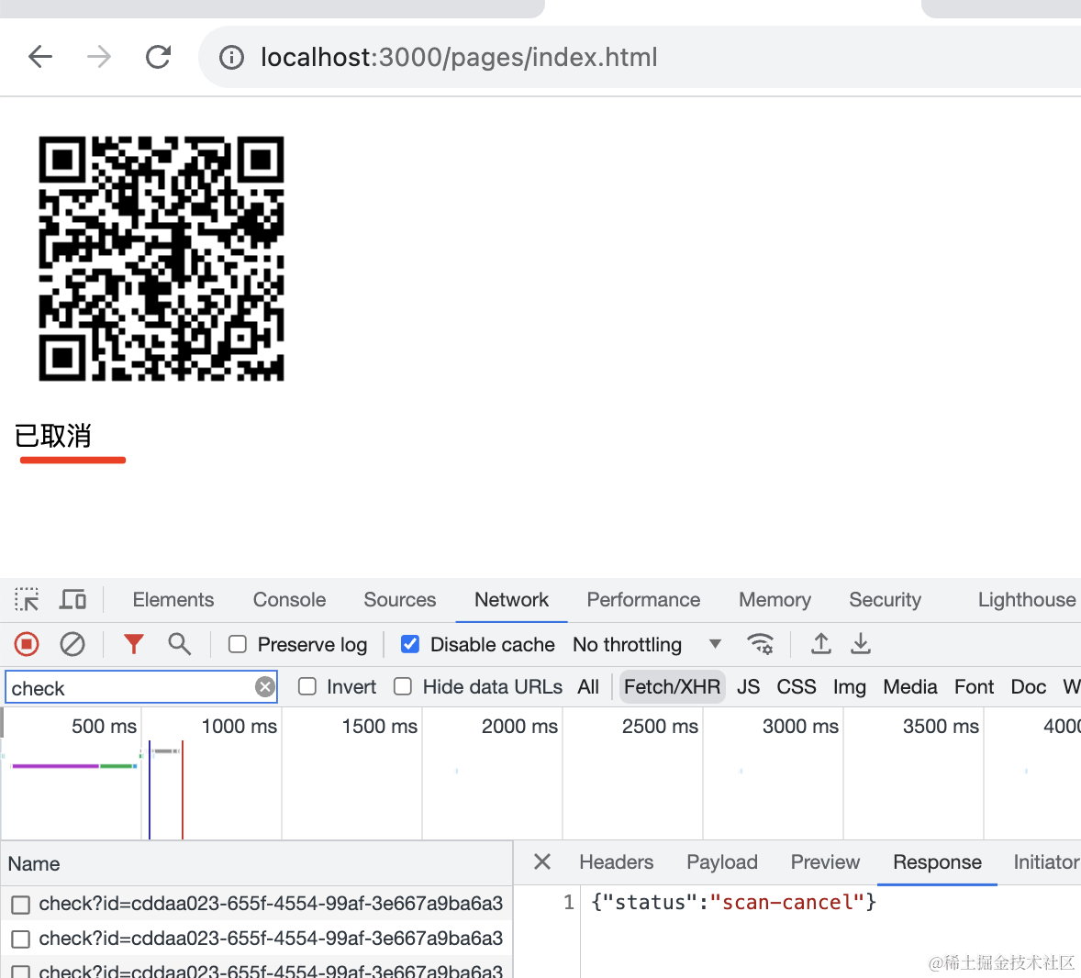Open network conditions wifi icon
Screen dimensions: 1081x978
760,645
